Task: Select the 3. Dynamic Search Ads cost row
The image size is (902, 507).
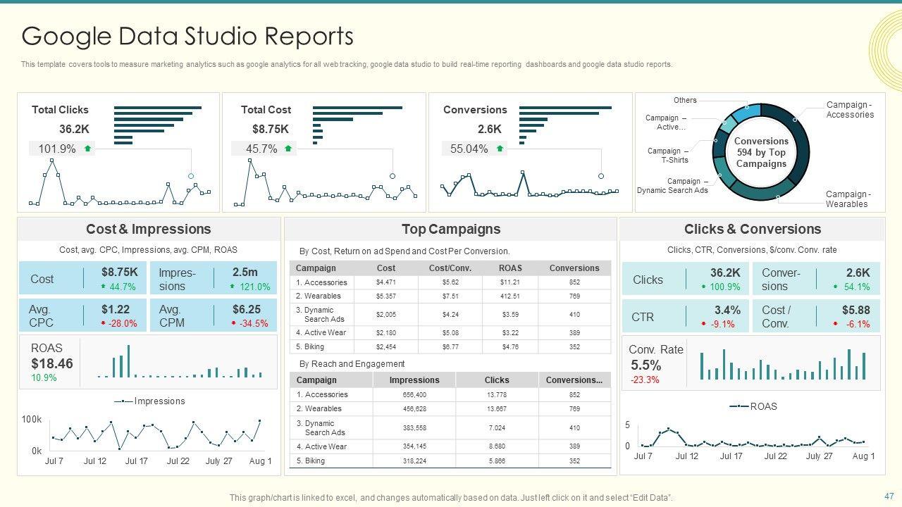Action: click(450, 315)
